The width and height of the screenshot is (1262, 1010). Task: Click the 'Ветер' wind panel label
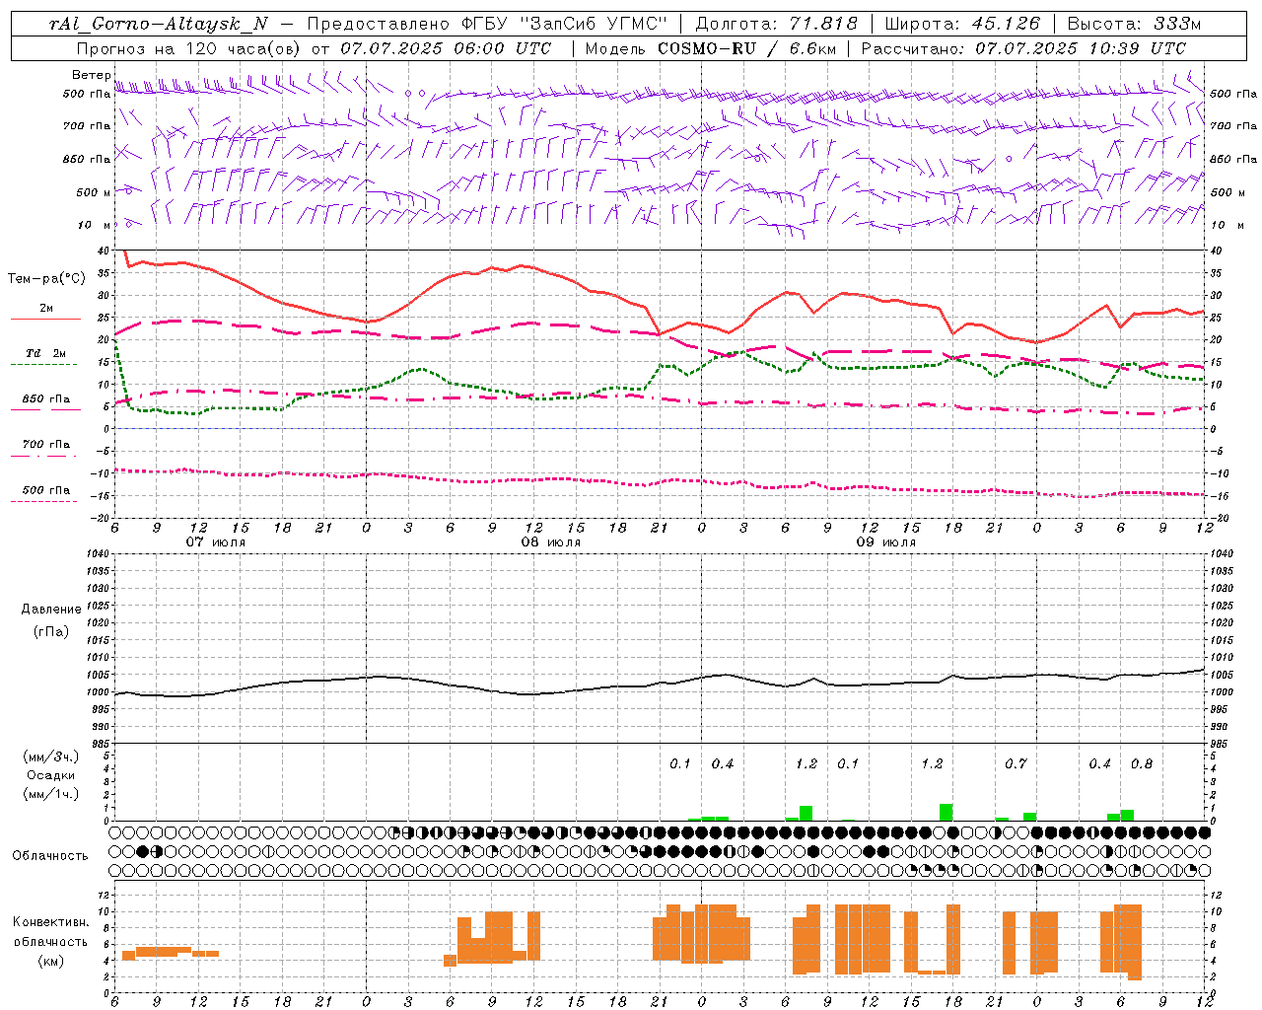click(91, 75)
